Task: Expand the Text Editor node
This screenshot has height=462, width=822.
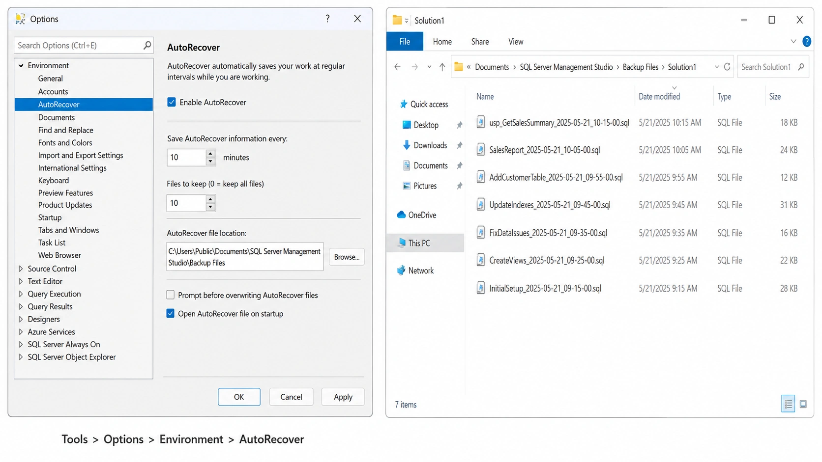Action: 21,281
